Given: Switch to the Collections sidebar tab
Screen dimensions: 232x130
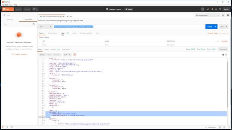Looking at the screenshot, I should click(x=28, y=19).
